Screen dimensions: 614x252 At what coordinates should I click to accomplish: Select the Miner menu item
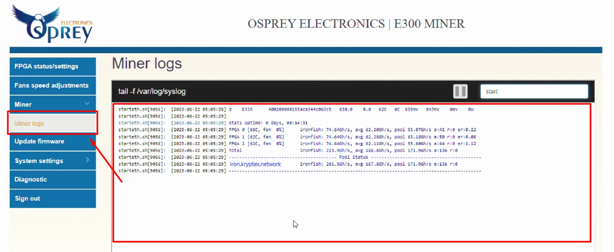(x=23, y=104)
